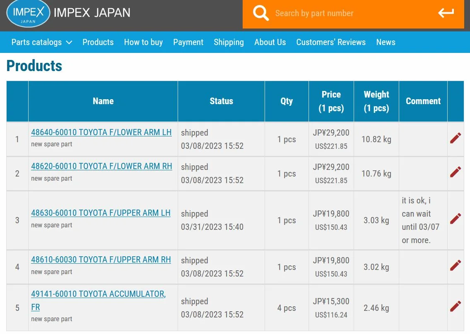Image resolution: width=470 pixels, height=334 pixels.
Task: Go to How to buy page
Action: 143,42
